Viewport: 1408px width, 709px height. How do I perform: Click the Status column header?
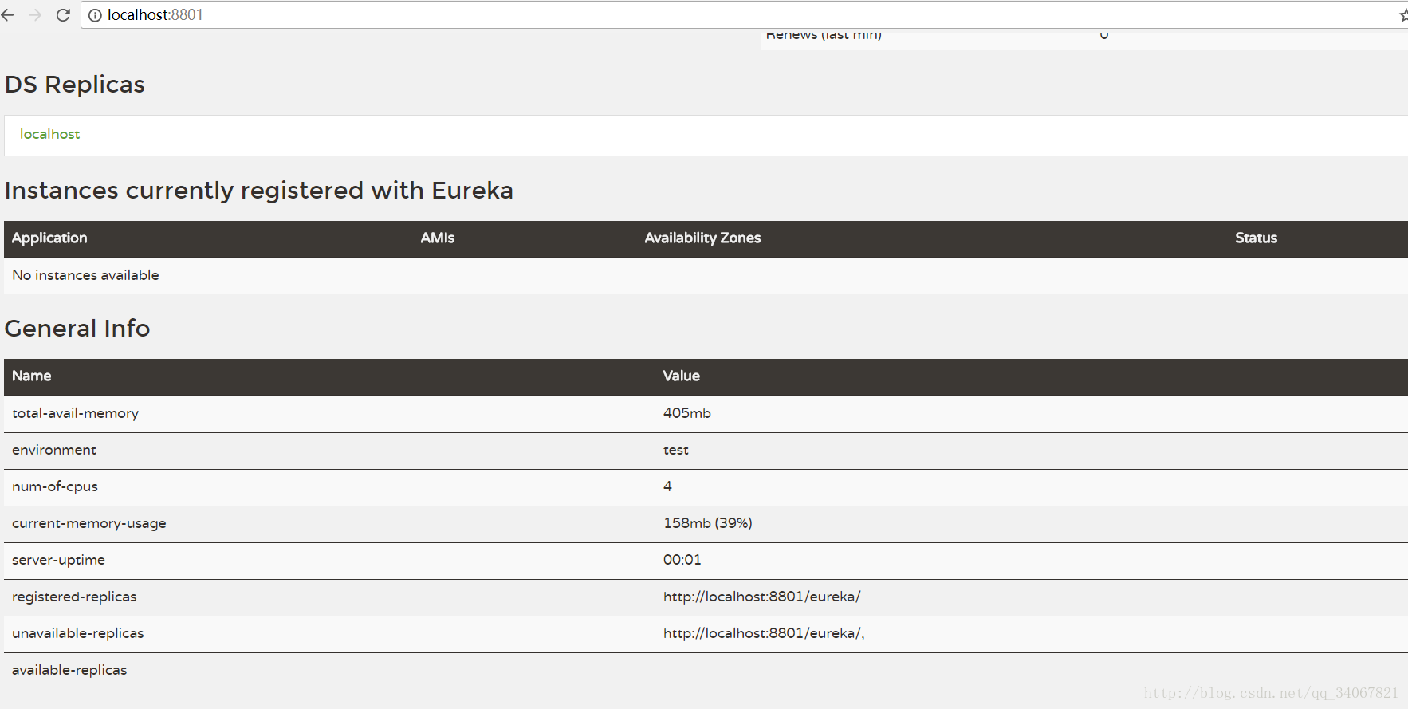1256,238
